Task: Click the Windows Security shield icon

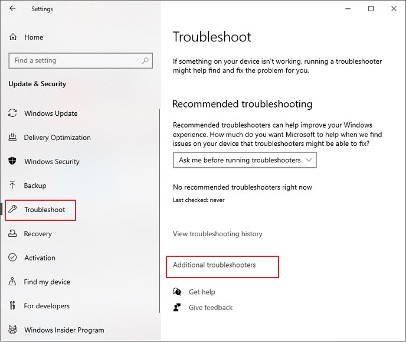Action: [x=12, y=161]
